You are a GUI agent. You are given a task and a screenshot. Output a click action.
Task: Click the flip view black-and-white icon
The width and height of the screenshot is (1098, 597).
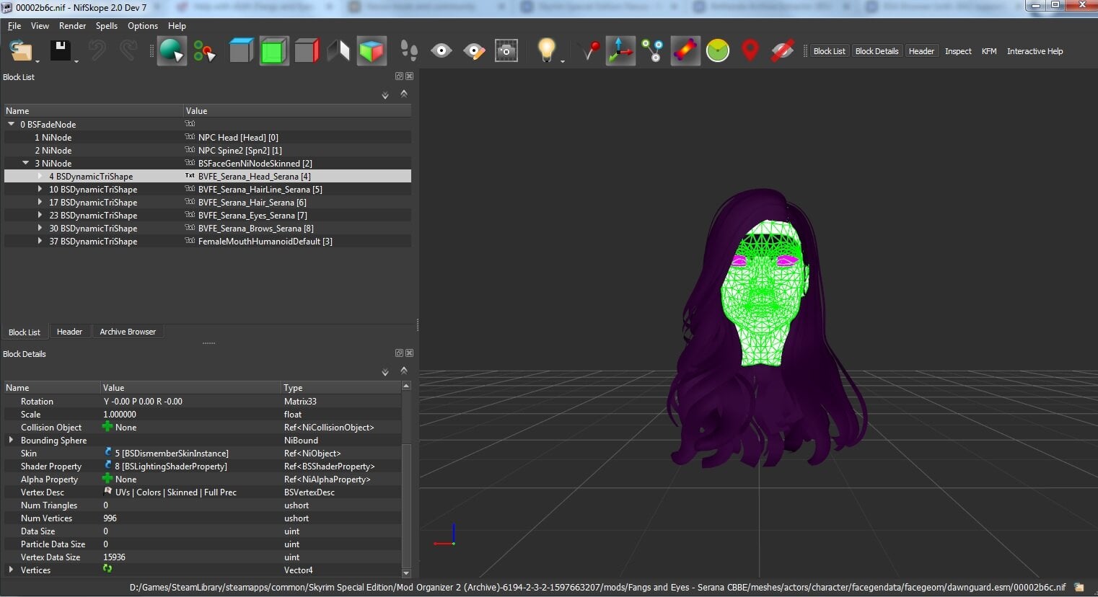338,51
